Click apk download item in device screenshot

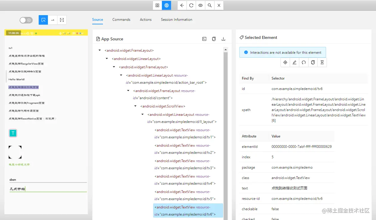tap(24, 95)
